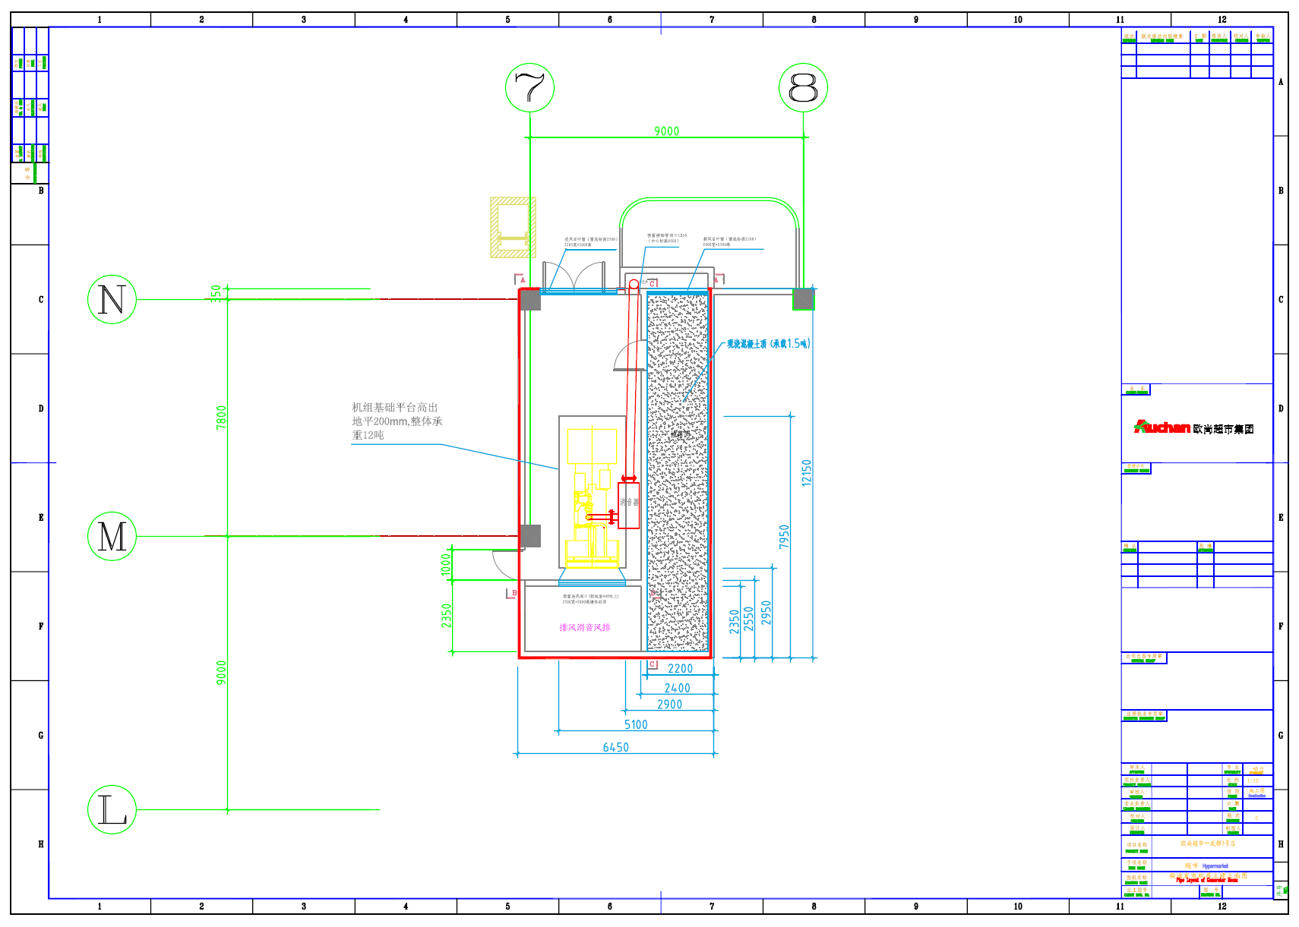The height and width of the screenshot is (927, 1299).
Task: Select the 6450 horizontal dimension text
Action: (615, 748)
